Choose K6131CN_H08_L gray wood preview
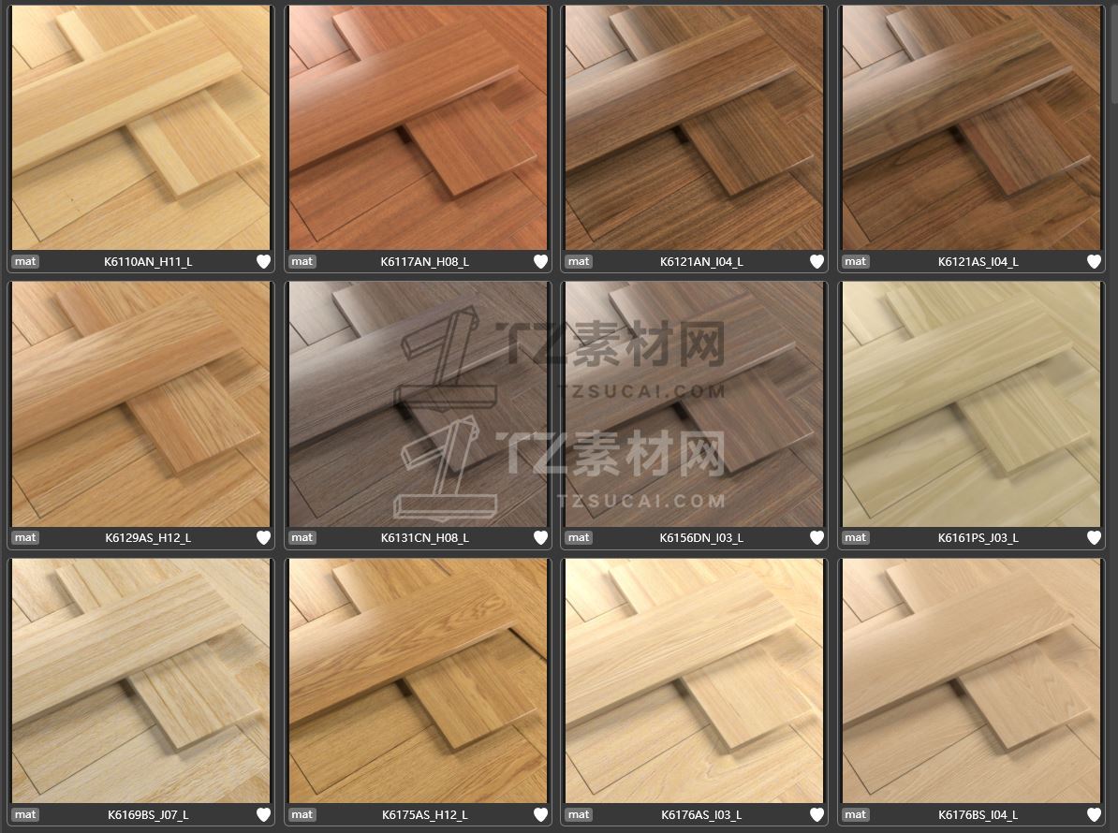Viewport: 1118px width, 833px height. coord(418,404)
